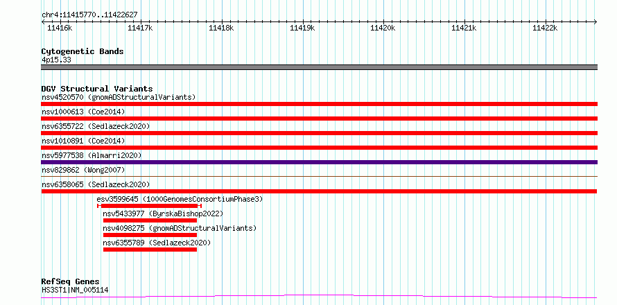Viewport: 617px width, 305px height.
Task: Click the DGV Structural Variants track title
Action: (97, 89)
